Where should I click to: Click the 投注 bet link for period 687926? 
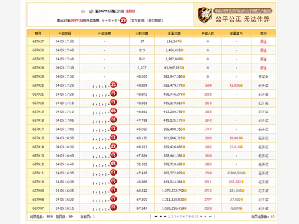(263, 50)
